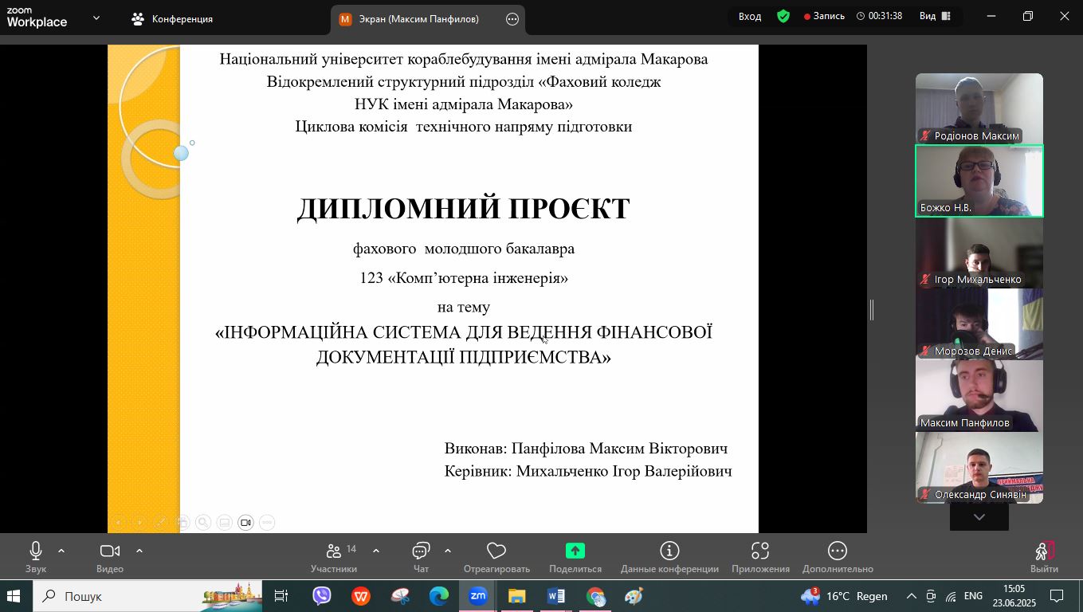Mute or unmute the microphone (Звук)
The height and width of the screenshot is (612, 1083).
[36, 551]
